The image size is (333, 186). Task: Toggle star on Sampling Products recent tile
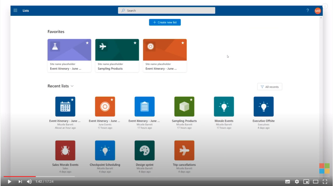191,100
